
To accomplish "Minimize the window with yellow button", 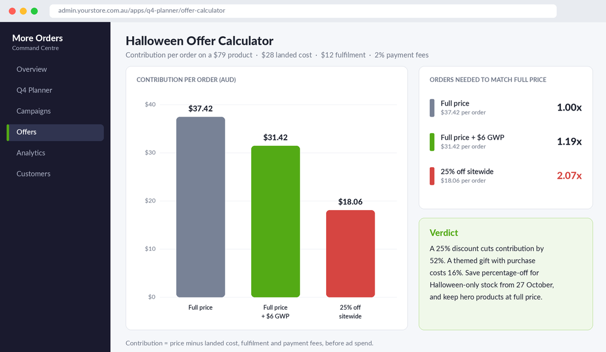I will tap(23, 11).
